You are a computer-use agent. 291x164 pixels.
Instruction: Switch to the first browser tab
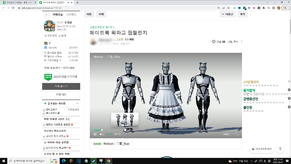19,3
